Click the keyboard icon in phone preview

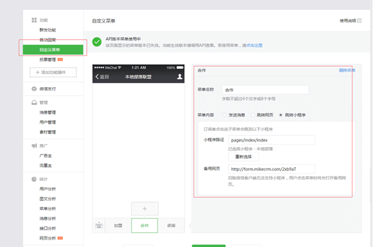[99, 225]
